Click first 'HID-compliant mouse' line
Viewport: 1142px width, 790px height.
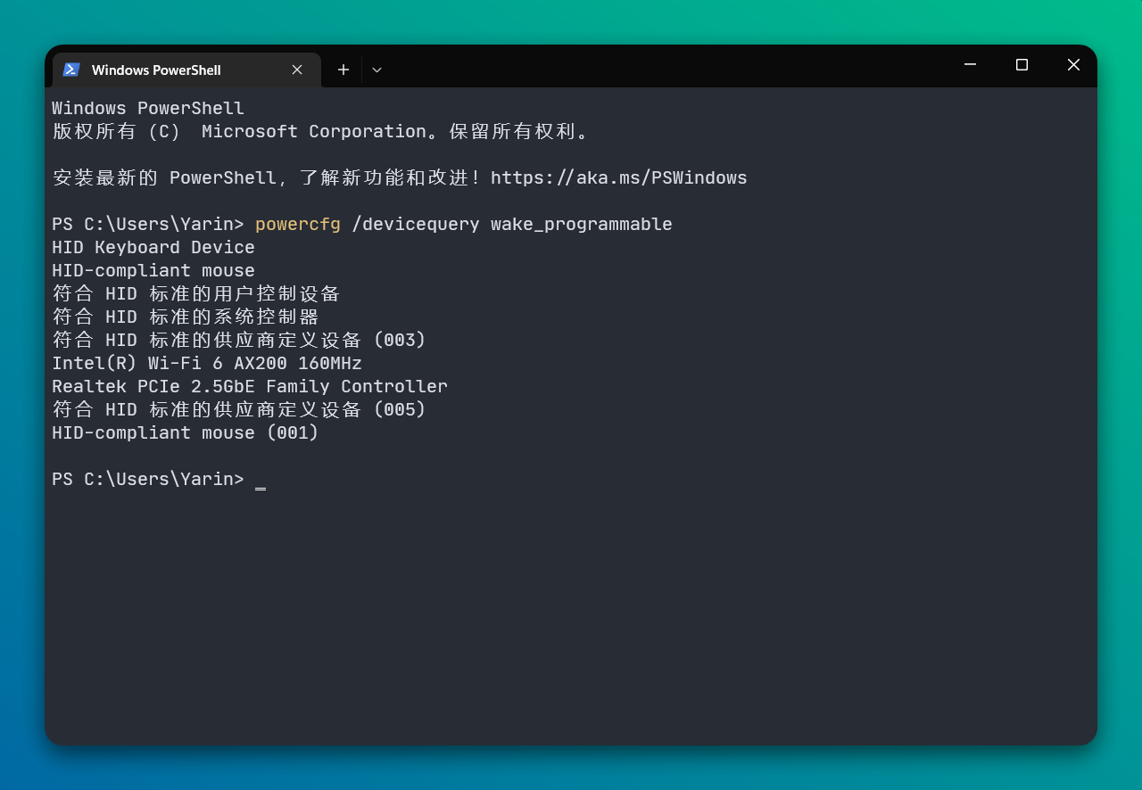coord(153,270)
